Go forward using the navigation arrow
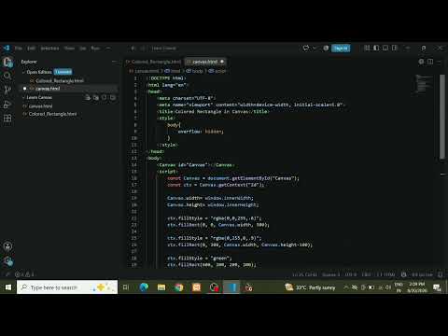The width and height of the screenshot is (448, 336). 143,49
